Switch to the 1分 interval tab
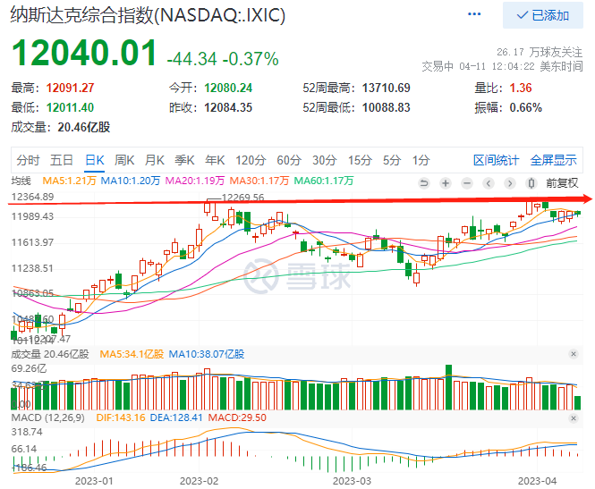The width and height of the screenshot is (595, 489). (x=421, y=160)
